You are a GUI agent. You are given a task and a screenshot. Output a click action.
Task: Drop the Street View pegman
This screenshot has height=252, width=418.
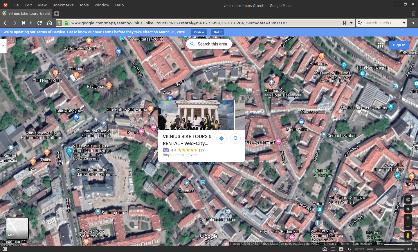tap(408, 235)
